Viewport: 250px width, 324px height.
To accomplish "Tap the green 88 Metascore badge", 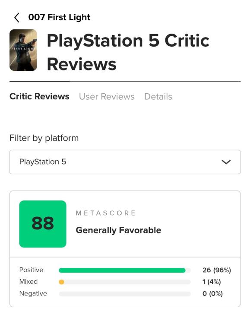I will [43, 224].
